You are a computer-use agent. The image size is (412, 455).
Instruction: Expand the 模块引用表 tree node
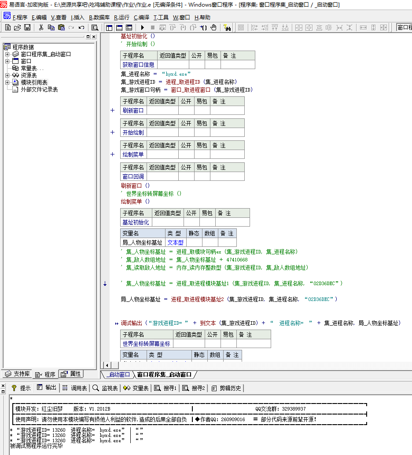[7, 82]
